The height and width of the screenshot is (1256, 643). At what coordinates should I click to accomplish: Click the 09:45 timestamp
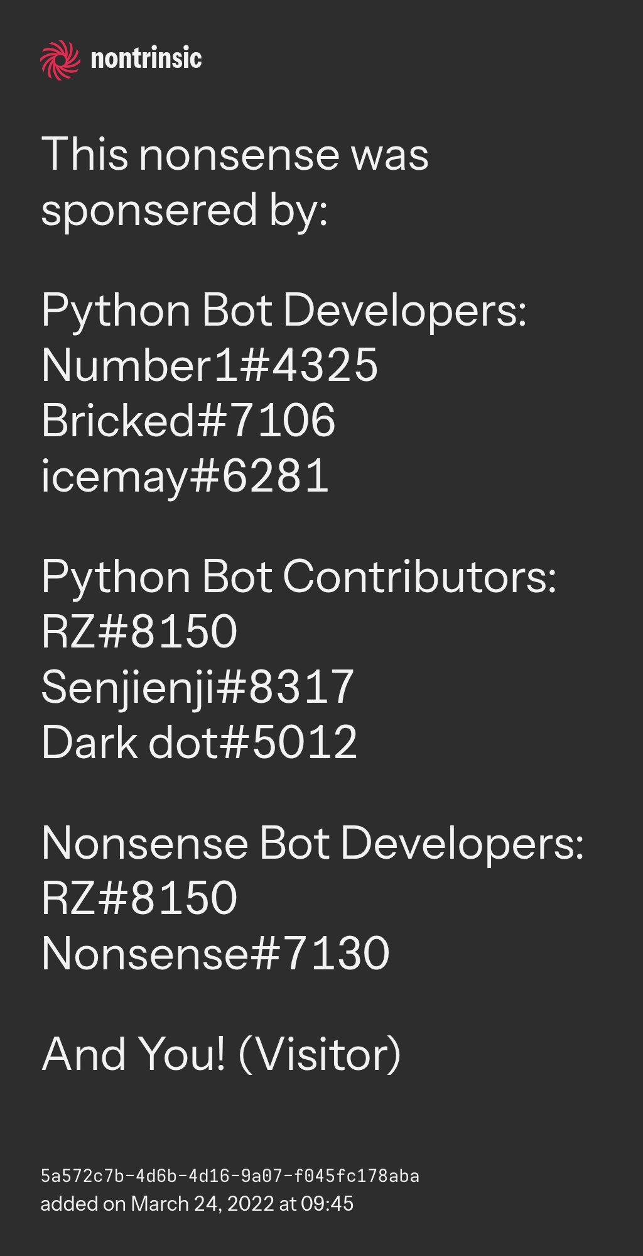(x=327, y=1204)
